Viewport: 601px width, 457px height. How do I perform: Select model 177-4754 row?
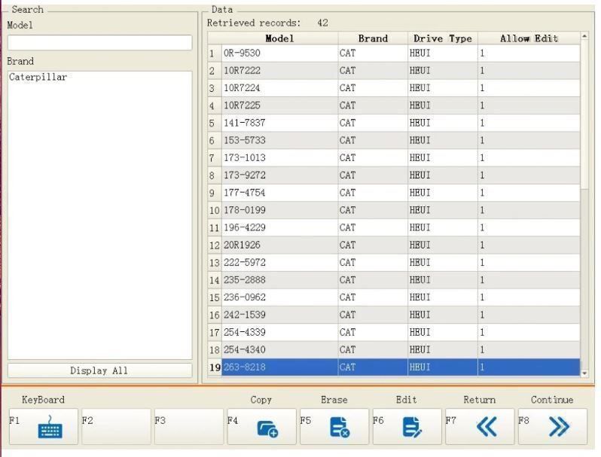pos(394,193)
